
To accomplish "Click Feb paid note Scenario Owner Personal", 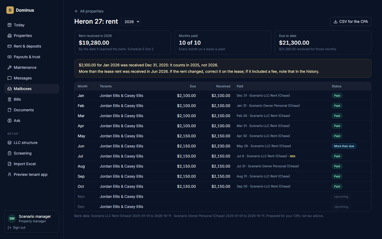I will pos(268,106).
